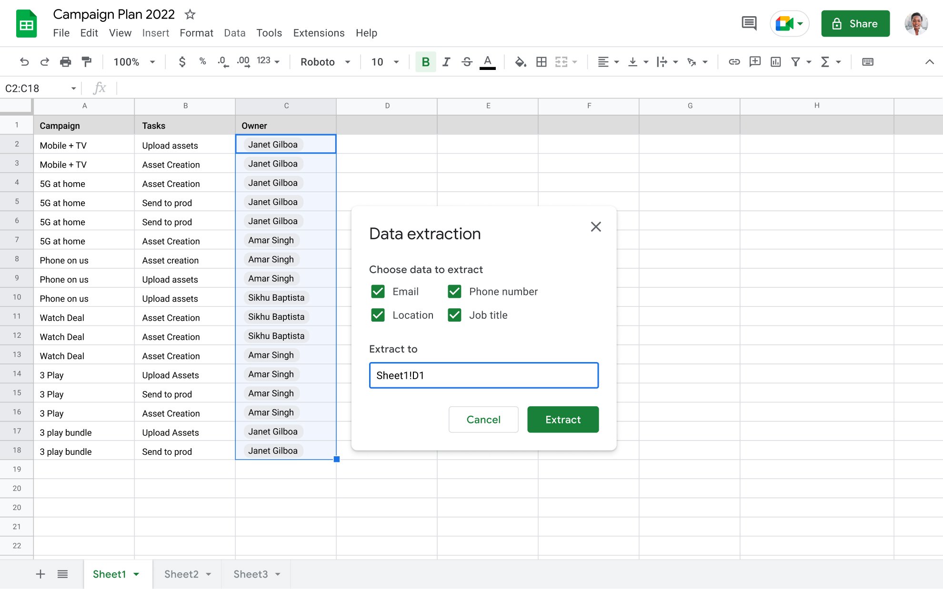Viewport: 943px width, 589px height.
Task: Open the fill color picker
Action: 521,62
